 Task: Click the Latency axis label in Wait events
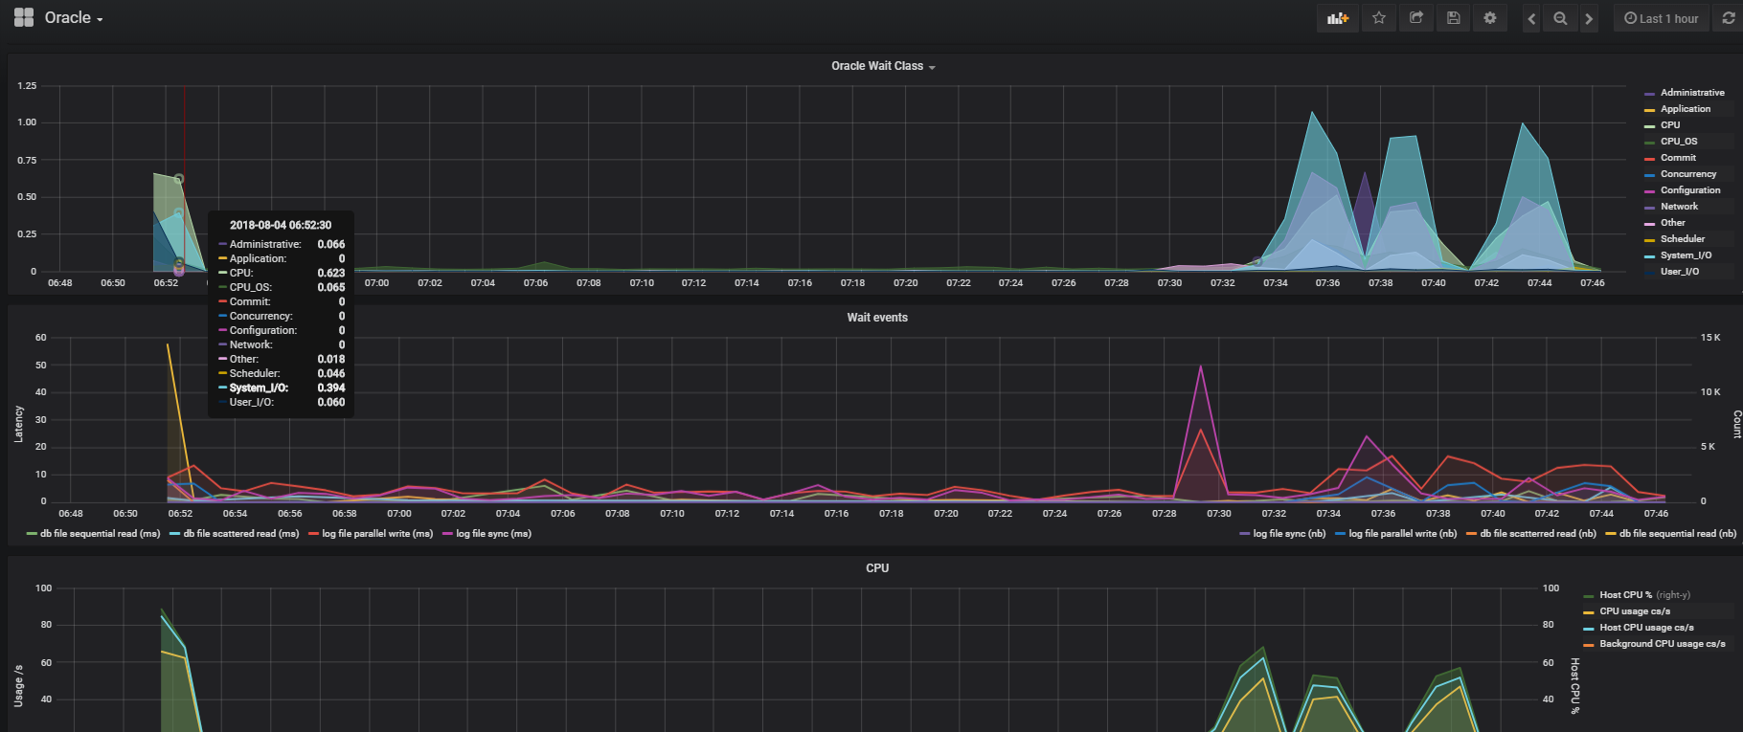(18, 424)
